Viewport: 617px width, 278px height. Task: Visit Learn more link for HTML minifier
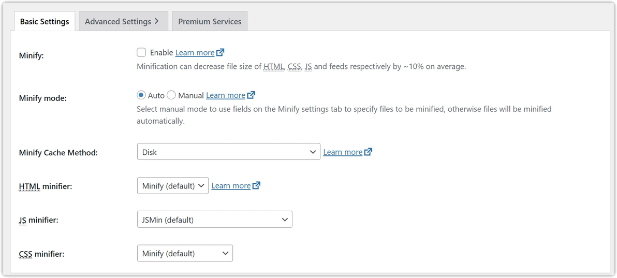(x=231, y=186)
